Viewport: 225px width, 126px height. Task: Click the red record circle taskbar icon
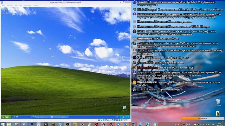[x=97, y=124]
